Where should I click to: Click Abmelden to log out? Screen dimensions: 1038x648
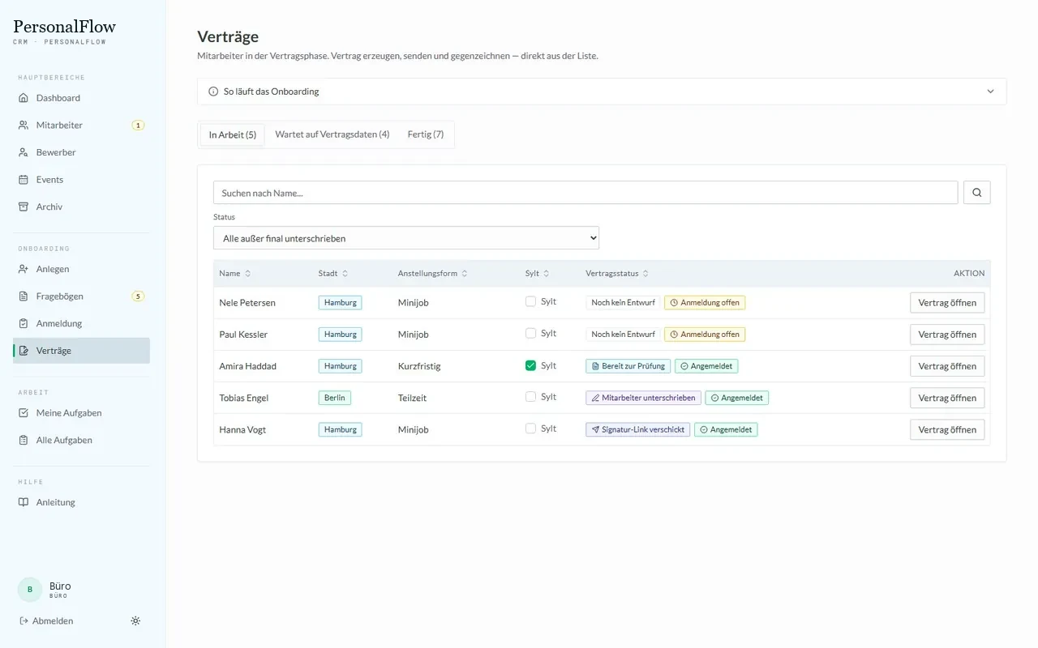pos(46,621)
